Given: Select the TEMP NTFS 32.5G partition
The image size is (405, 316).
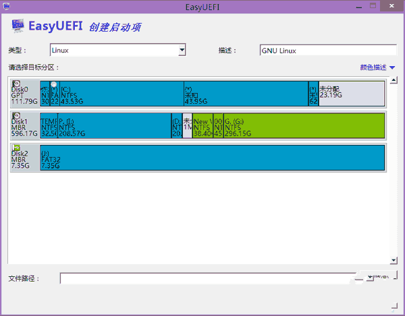Looking at the screenshot, I should click(49, 126).
